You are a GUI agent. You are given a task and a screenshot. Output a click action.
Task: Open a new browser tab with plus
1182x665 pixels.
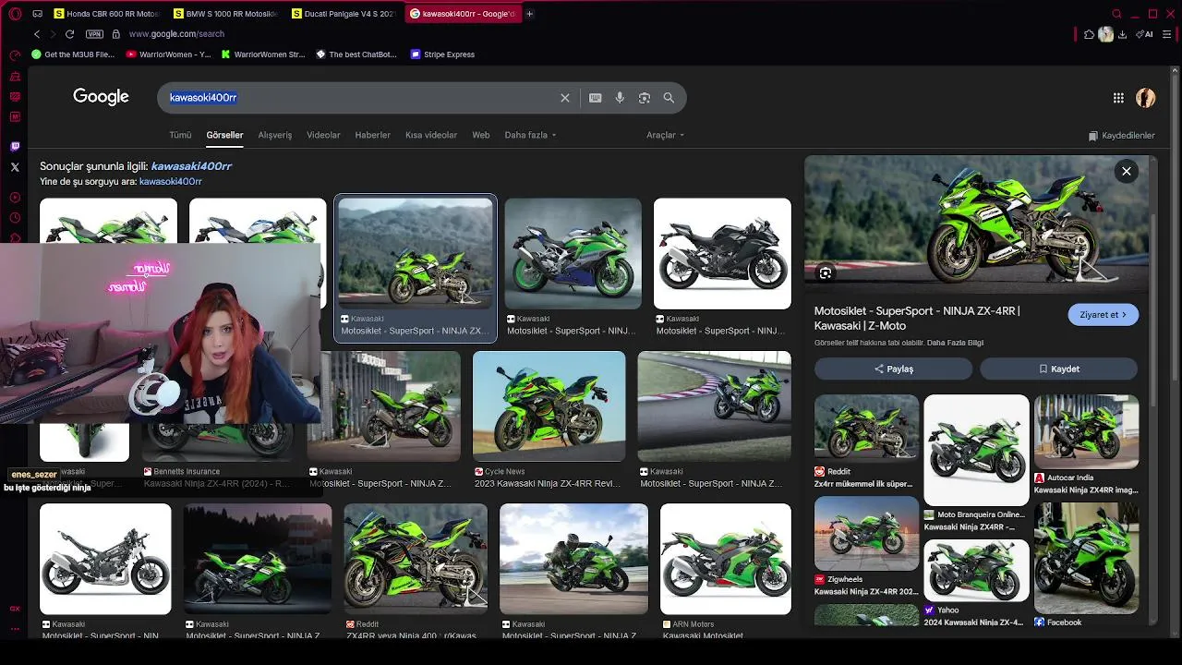[529, 14]
